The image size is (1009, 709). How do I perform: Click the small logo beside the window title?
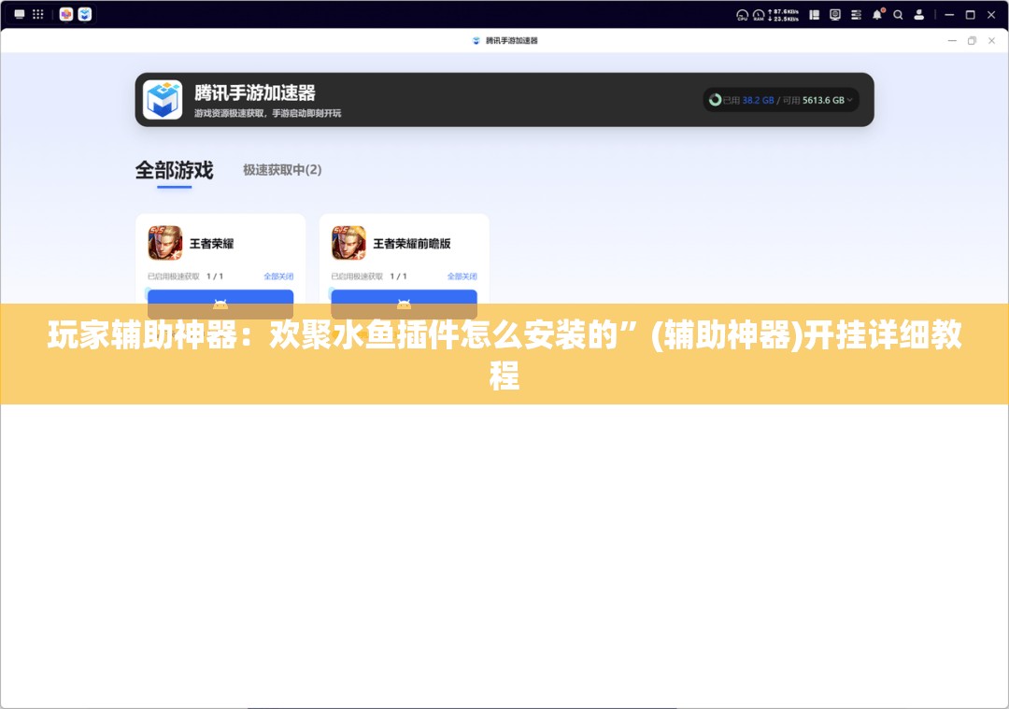[x=476, y=40]
